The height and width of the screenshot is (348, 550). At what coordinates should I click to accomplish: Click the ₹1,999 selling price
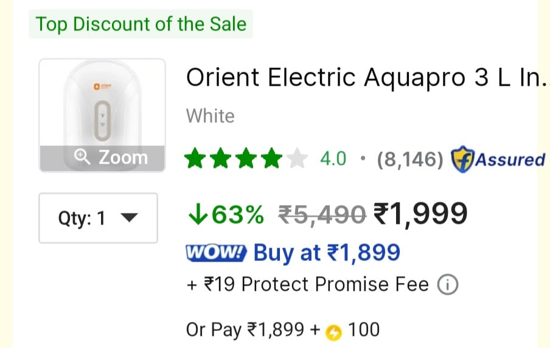[x=420, y=214]
